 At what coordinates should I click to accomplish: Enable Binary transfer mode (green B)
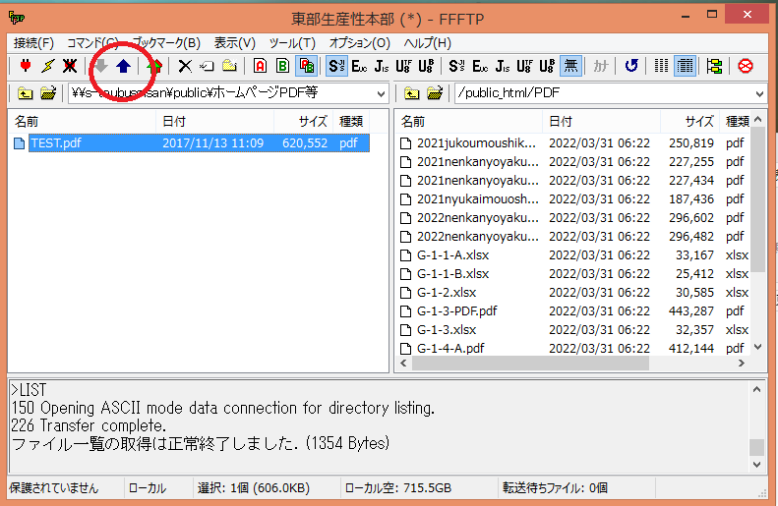282,66
